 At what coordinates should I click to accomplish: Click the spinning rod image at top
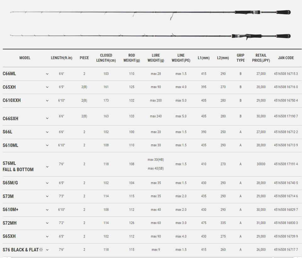point(150,13)
